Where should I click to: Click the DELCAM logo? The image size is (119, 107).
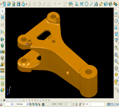point(113,104)
